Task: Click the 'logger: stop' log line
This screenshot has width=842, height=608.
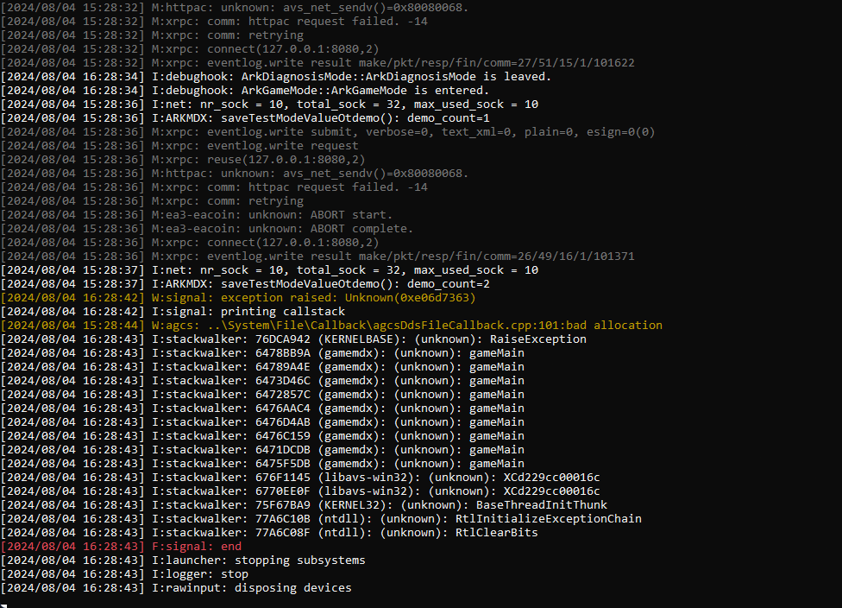Action: pos(199,574)
